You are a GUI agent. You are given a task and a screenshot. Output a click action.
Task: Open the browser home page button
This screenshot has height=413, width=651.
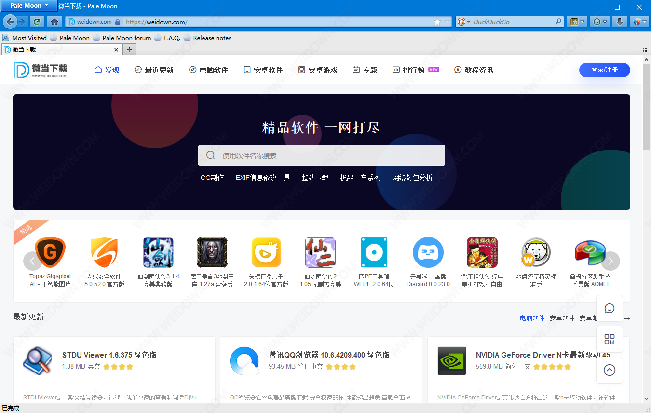[54, 22]
